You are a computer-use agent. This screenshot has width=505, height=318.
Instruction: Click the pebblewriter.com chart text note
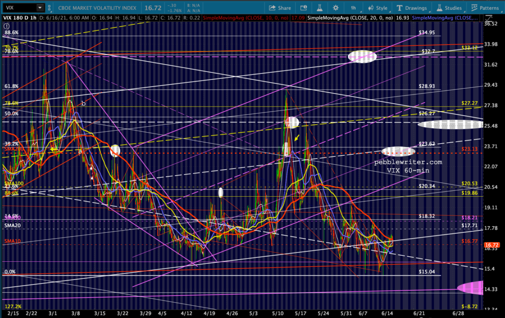point(408,162)
